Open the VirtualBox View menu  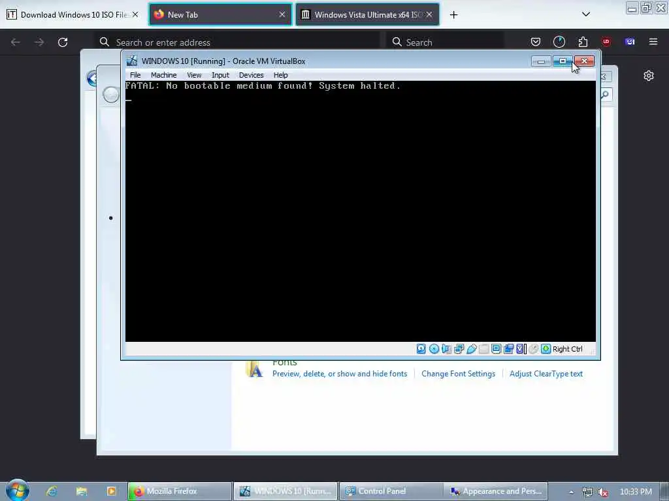(x=194, y=75)
